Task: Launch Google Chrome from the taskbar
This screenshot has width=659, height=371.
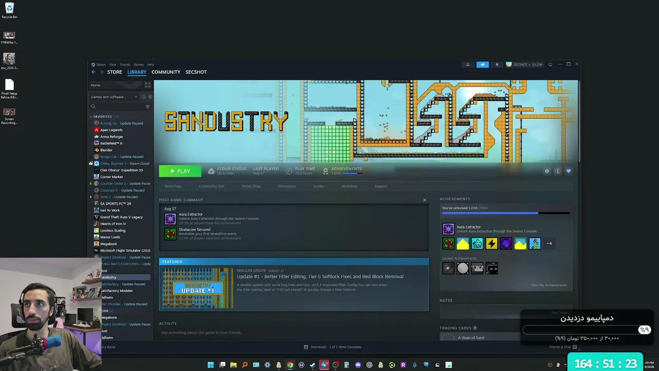Action: click(290, 365)
